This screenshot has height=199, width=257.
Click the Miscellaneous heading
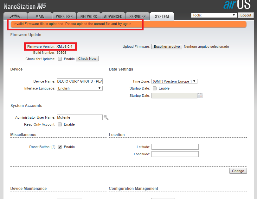(x=23, y=135)
